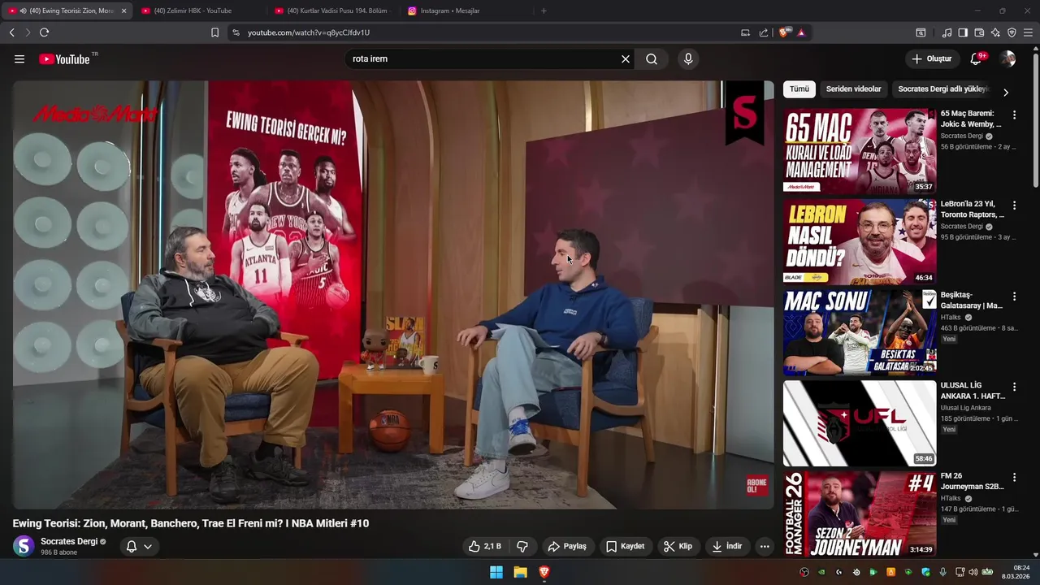Bookmark this page in Brave
1040x585 pixels.
(214, 32)
